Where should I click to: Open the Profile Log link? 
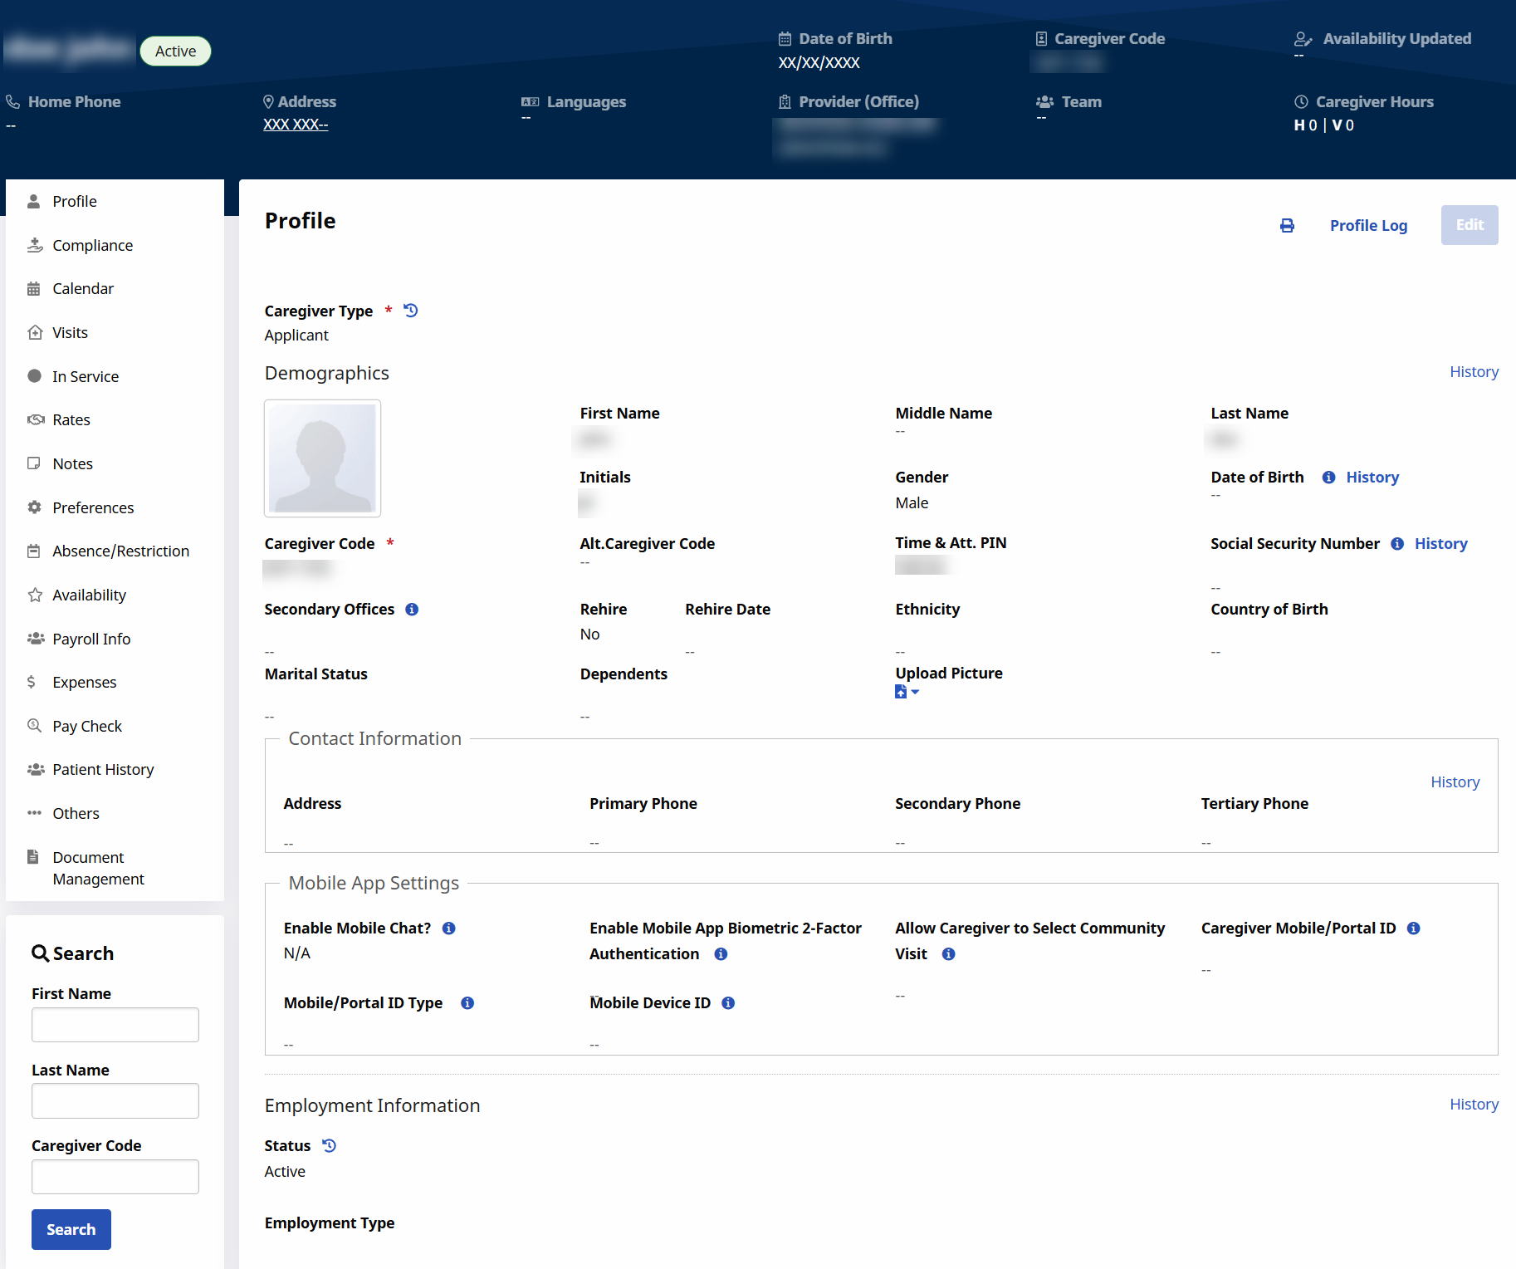[x=1368, y=226]
